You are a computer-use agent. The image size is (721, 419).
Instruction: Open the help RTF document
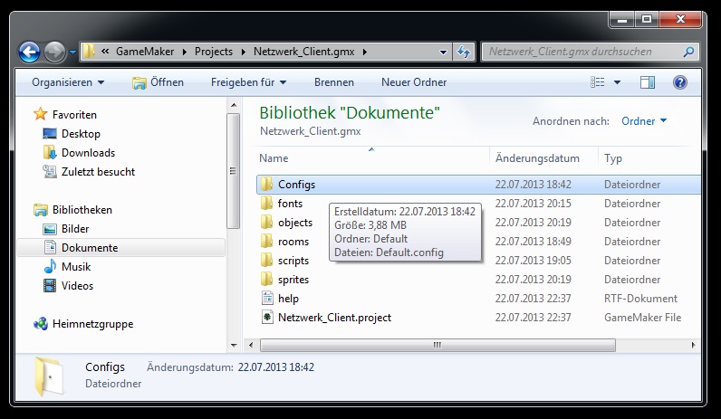[288, 299]
